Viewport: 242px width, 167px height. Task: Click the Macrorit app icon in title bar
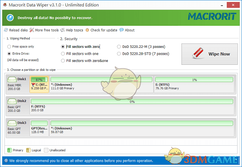5,5
